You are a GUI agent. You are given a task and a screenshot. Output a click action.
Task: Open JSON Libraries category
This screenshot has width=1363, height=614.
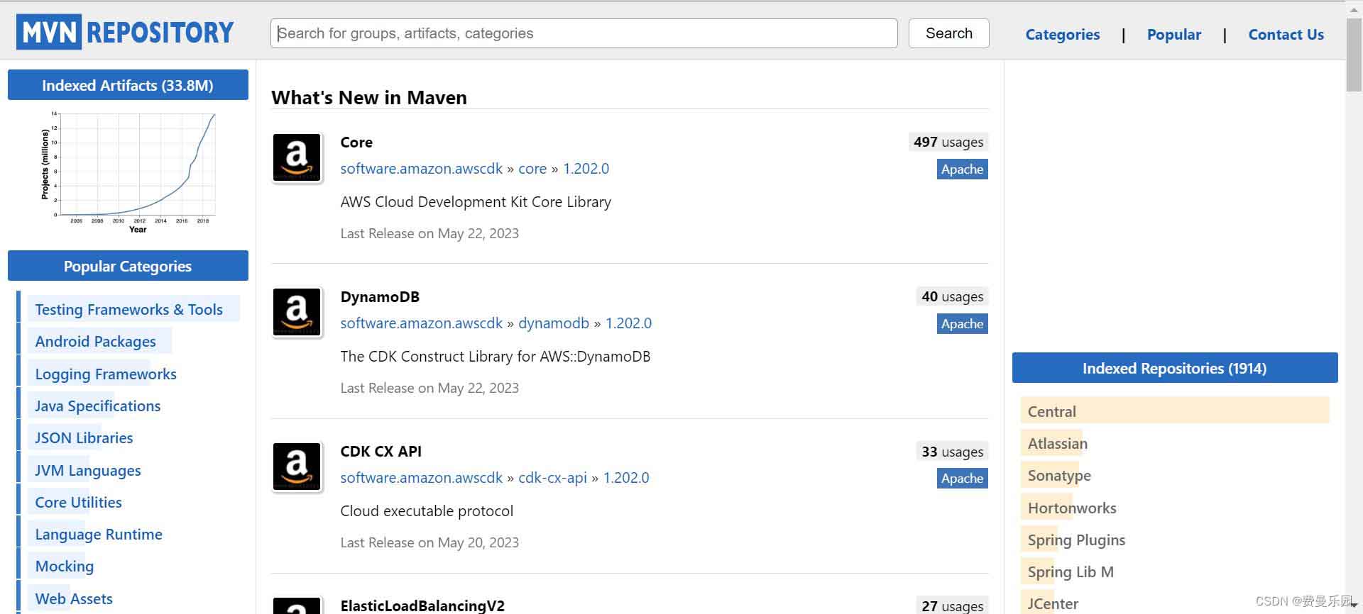(x=84, y=437)
